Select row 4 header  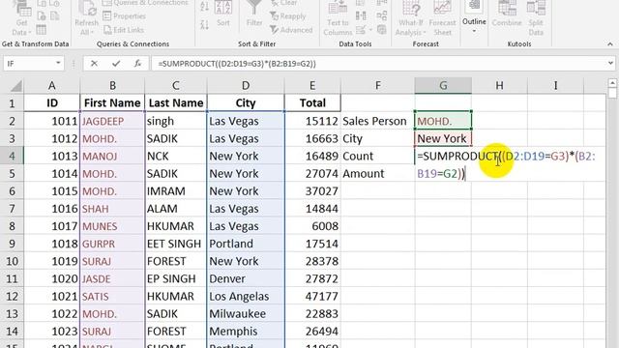12,156
